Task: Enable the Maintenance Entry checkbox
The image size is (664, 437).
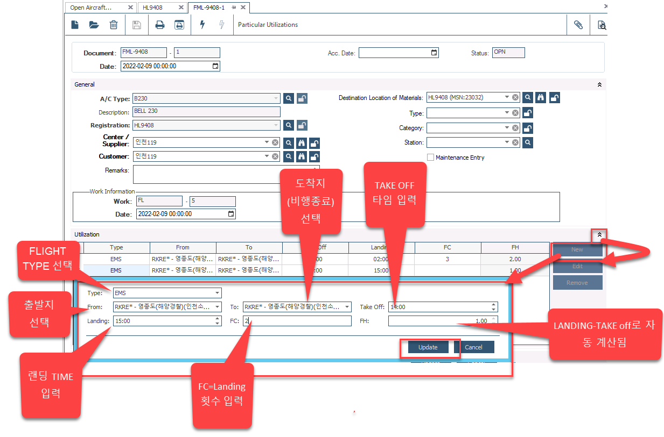Action: click(430, 157)
